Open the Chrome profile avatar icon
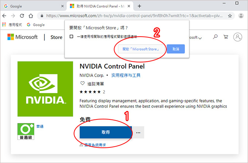The image size is (248, 163). [241, 16]
